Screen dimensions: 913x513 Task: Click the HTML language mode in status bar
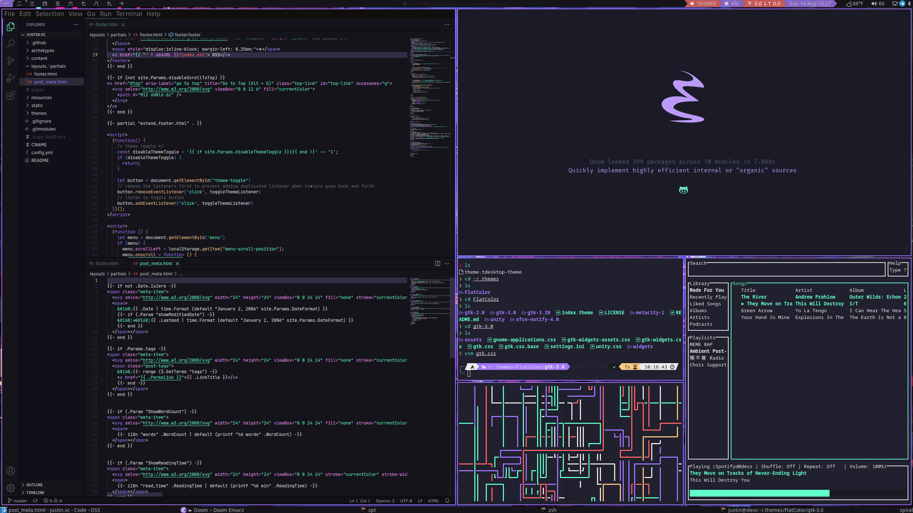tap(433, 501)
